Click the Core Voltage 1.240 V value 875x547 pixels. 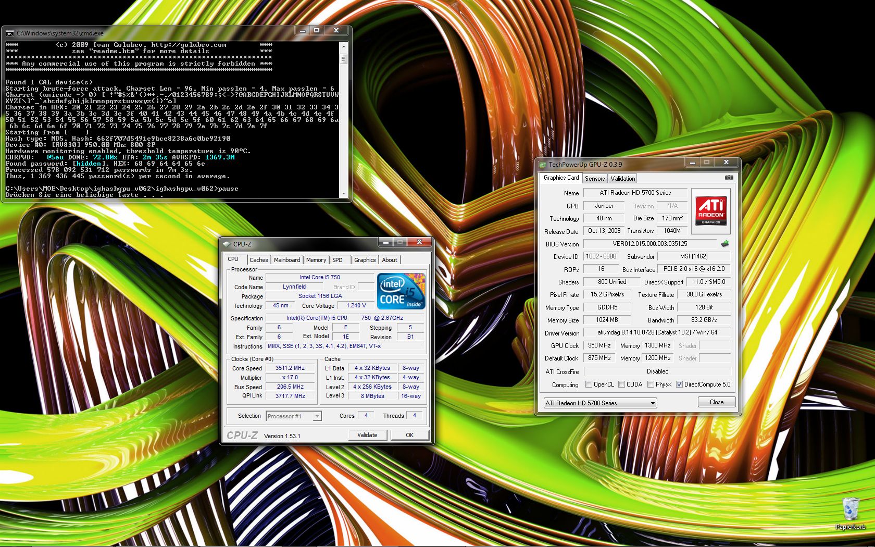click(x=356, y=305)
